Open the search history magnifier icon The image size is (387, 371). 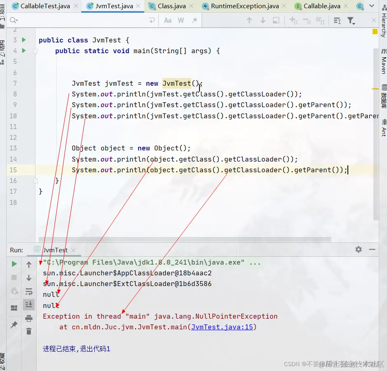point(14,20)
